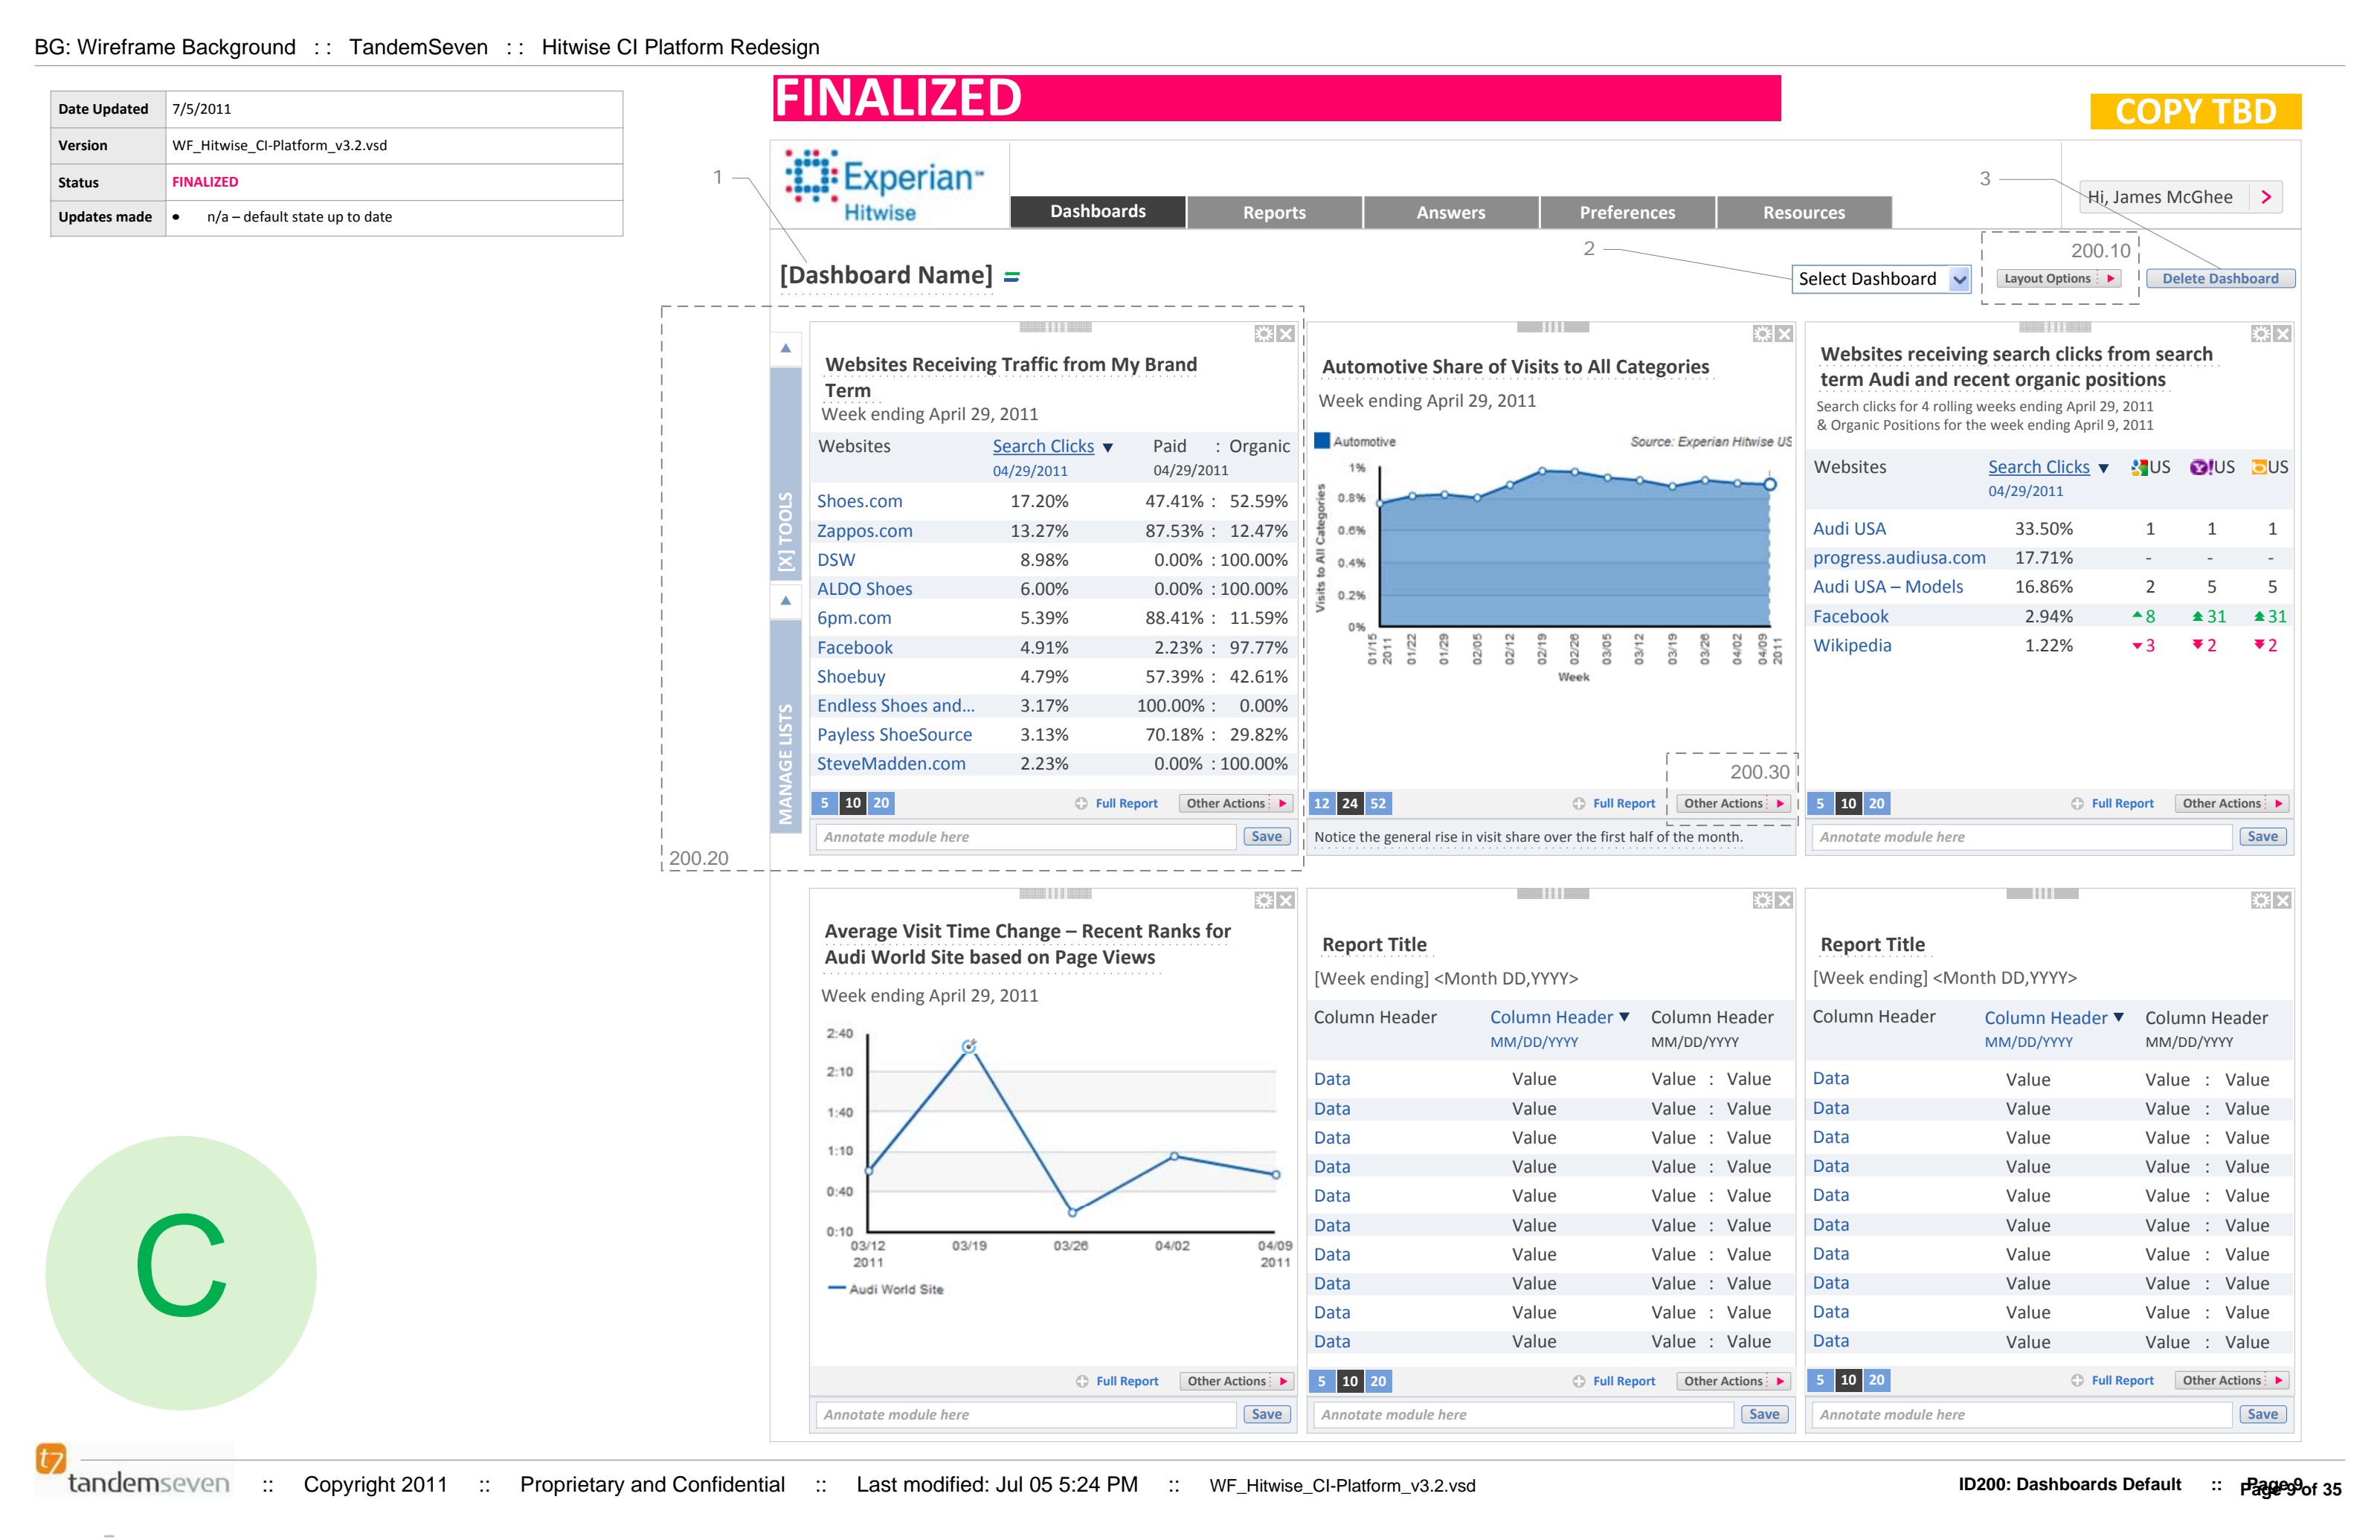Show 20 rows in Audi search clicks module
The image size is (2380, 1540).
click(x=1877, y=804)
